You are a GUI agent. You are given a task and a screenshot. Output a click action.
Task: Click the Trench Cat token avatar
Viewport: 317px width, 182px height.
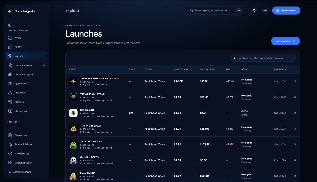pyautogui.click(x=73, y=129)
